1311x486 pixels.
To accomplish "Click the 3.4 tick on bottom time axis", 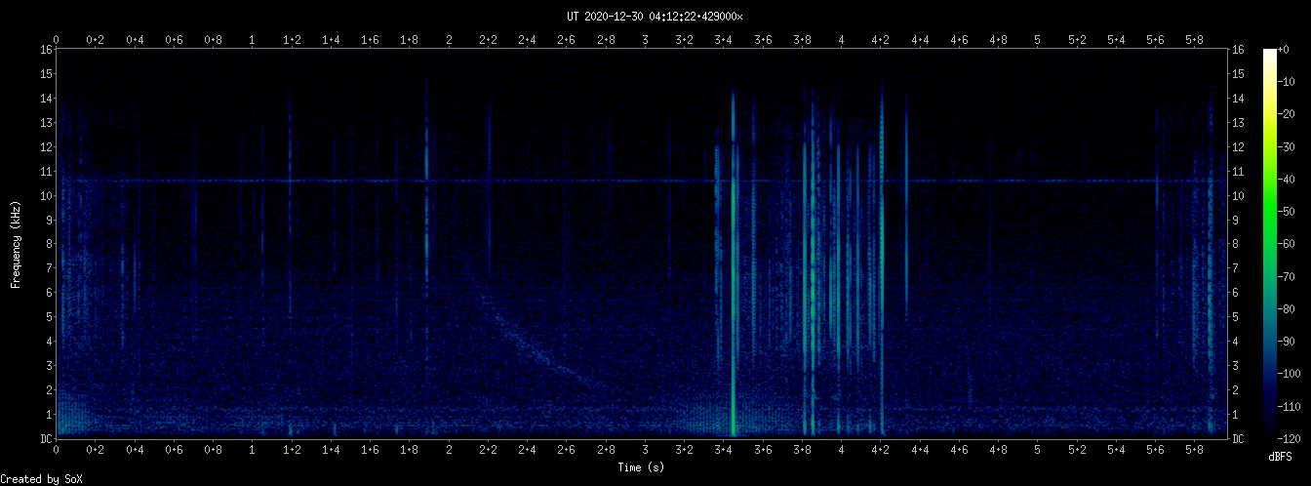I will pyautogui.click(x=724, y=452).
